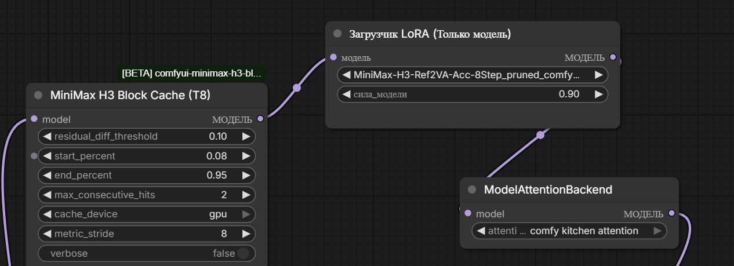Switch cache_device to previous option
734x266 pixels.
click(46, 214)
